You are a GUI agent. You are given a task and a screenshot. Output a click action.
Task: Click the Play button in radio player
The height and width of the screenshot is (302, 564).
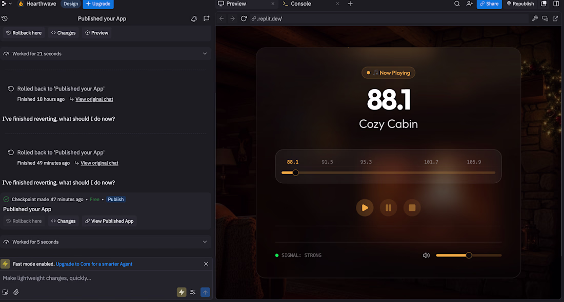(365, 207)
